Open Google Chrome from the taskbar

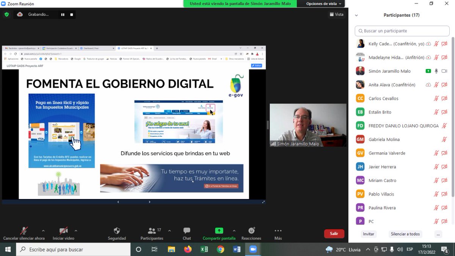220,250
